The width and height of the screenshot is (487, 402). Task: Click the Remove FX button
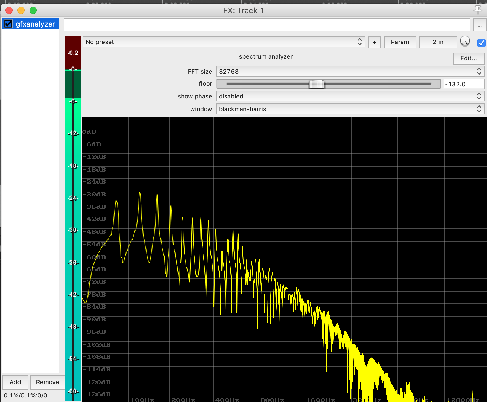(47, 382)
